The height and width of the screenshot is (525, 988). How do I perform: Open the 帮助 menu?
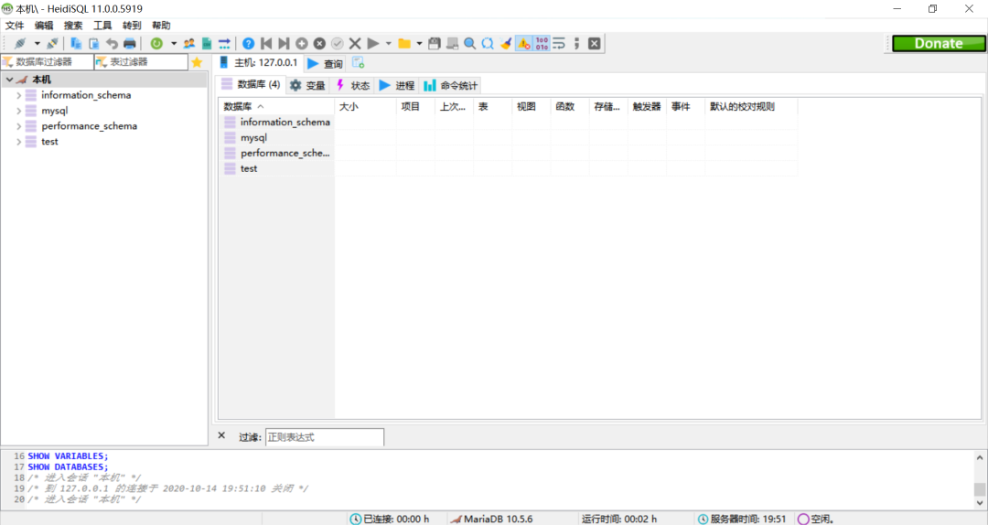[161, 26]
